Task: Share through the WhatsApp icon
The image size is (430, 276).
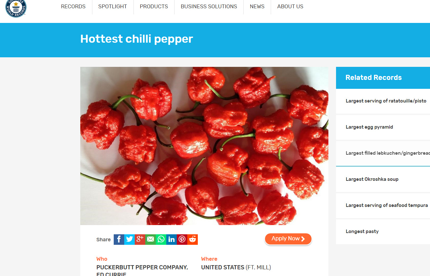Action: [x=161, y=239]
